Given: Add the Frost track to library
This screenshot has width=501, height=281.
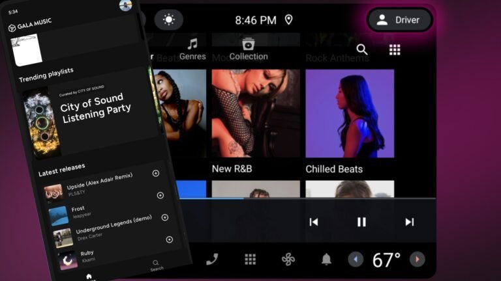Looking at the screenshot, I should 160,195.
